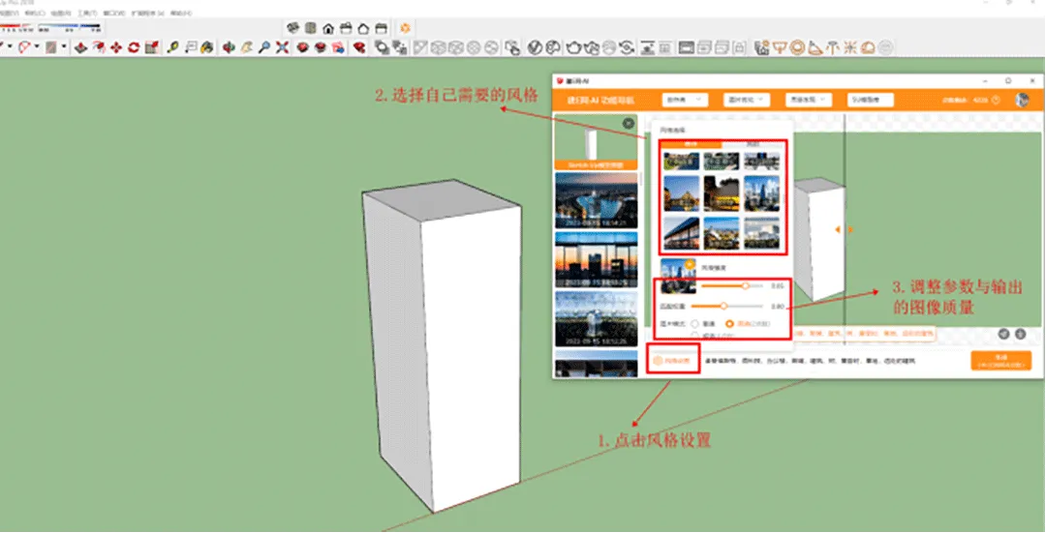This screenshot has width=1046, height=533.
Task: Open the 窗口 window menu
Action: pyautogui.click(x=114, y=14)
